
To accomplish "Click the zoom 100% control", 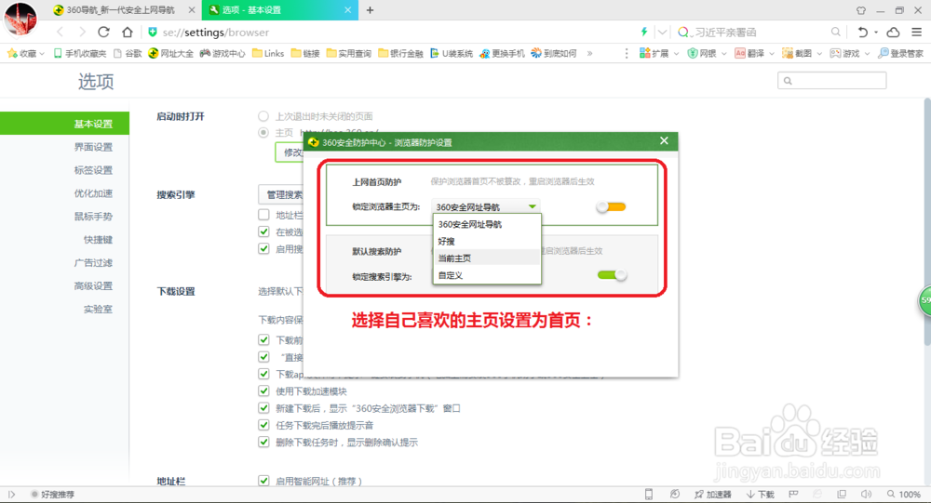I will coord(904,494).
